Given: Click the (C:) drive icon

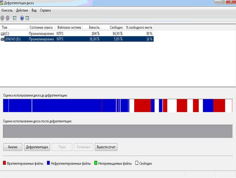Looking at the screenshot, I should 3,34.
